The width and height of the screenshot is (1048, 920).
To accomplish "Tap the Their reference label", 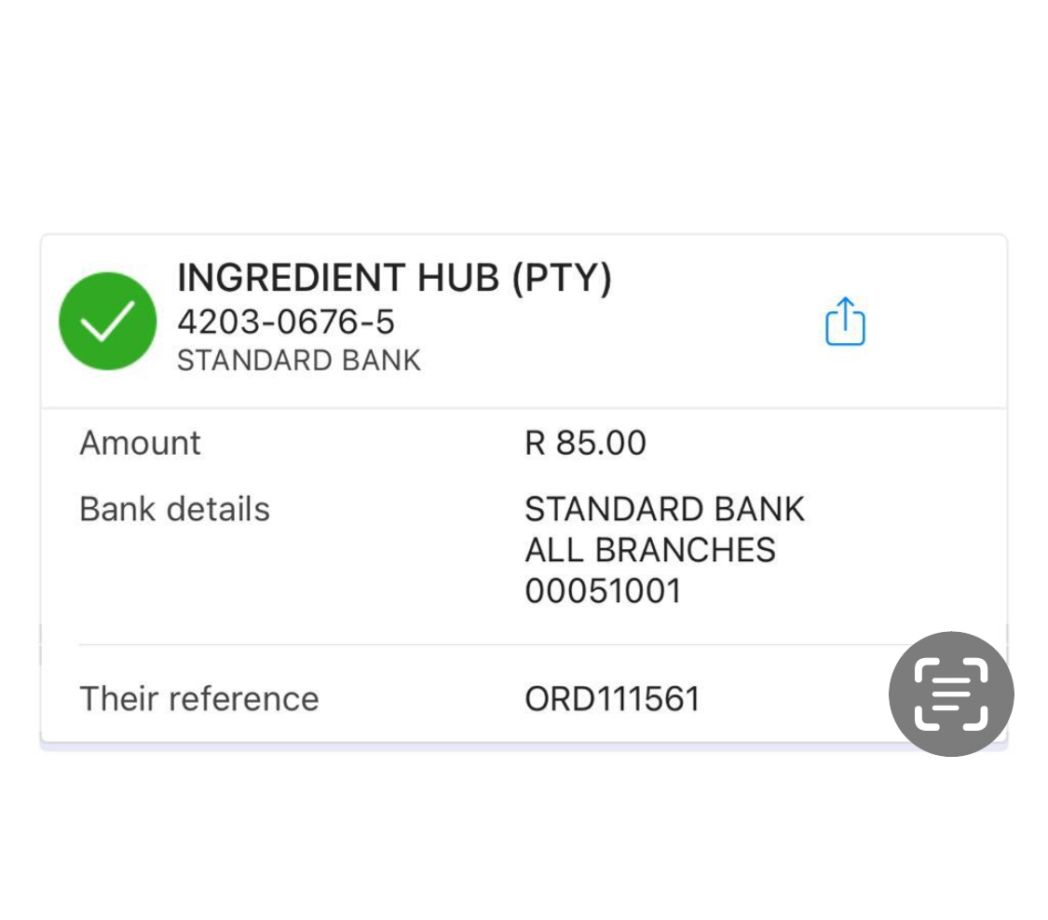I will (x=199, y=699).
